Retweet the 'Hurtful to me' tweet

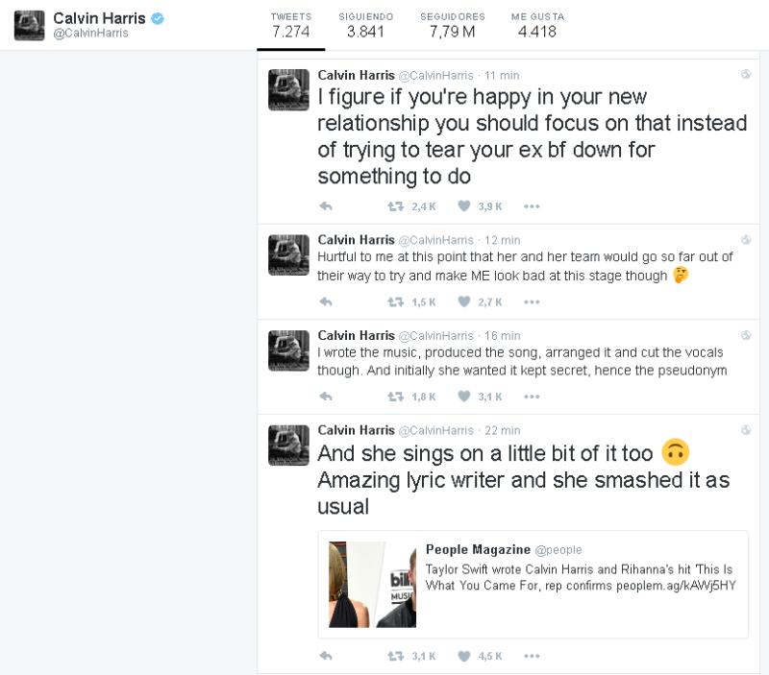(x=395, y=301)
